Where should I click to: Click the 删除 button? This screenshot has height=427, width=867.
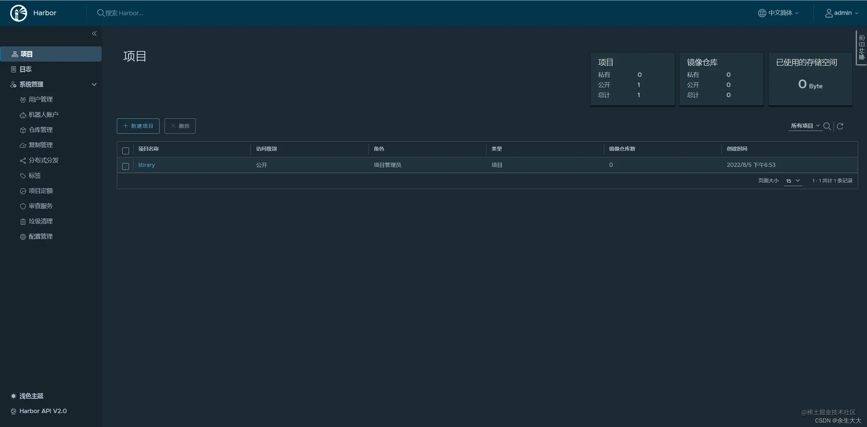tap(180, 126)
